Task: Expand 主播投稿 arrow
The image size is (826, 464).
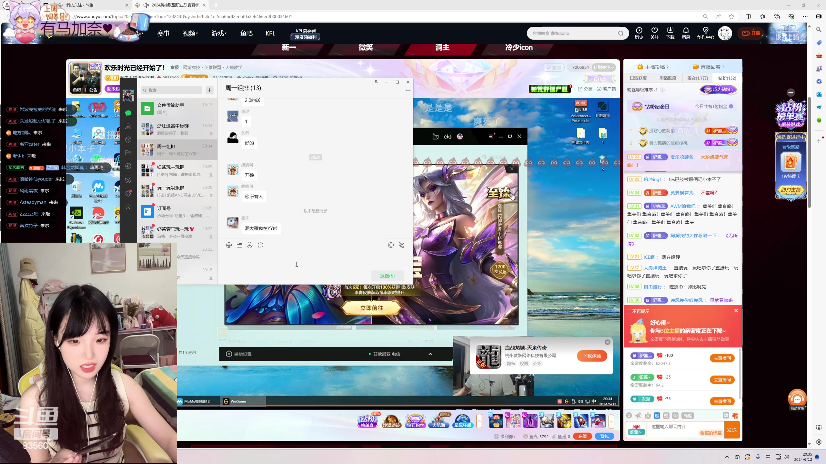Action: click(x=668, y=67)
